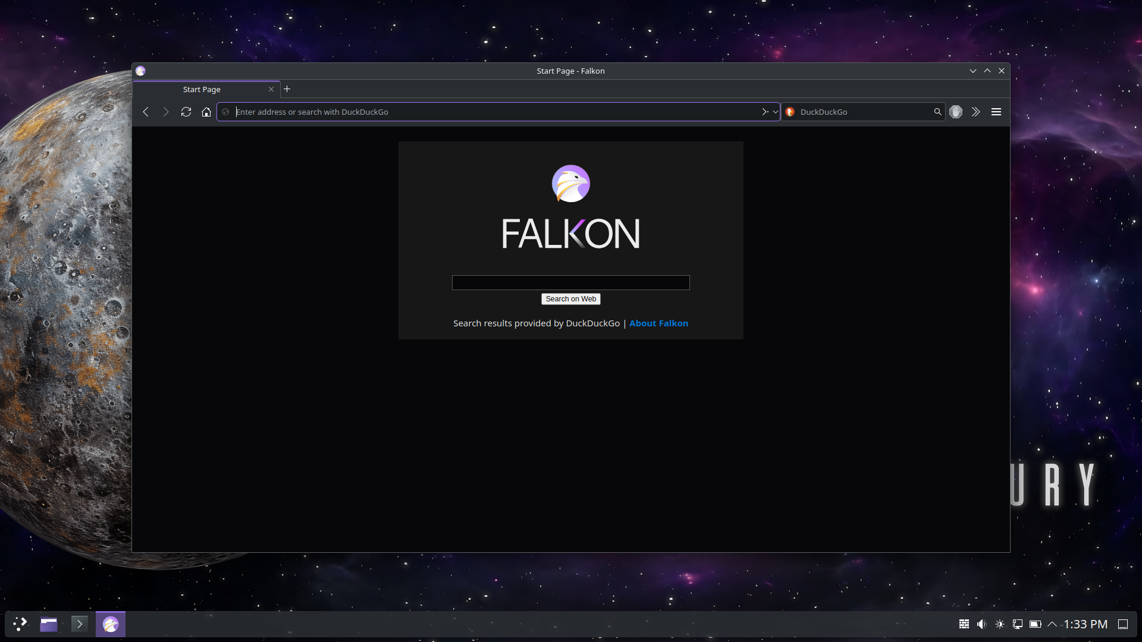This screenshot has height=642, width=1142.
Task: Open a new tab with plus button
Action: [x=287, y=89]
